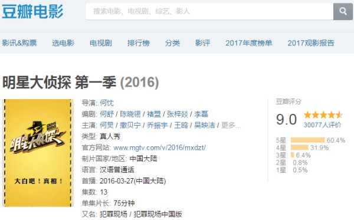Screen dimensions: 354x220
Task: Open the 影评 nav item
Action: click(x=202, y=43)
